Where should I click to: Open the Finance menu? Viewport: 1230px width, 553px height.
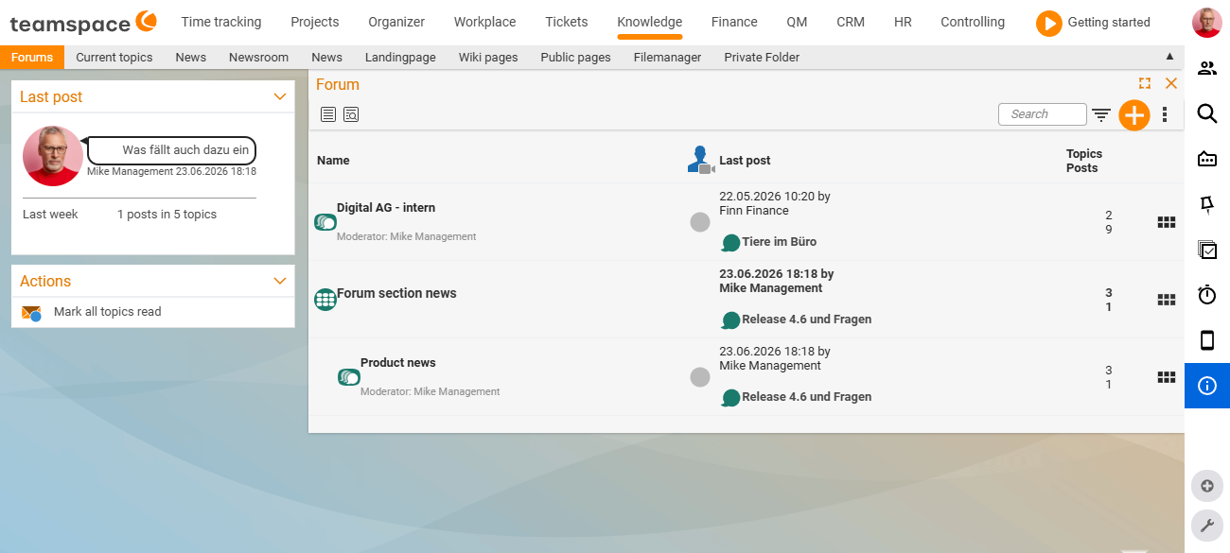point(735,22)
